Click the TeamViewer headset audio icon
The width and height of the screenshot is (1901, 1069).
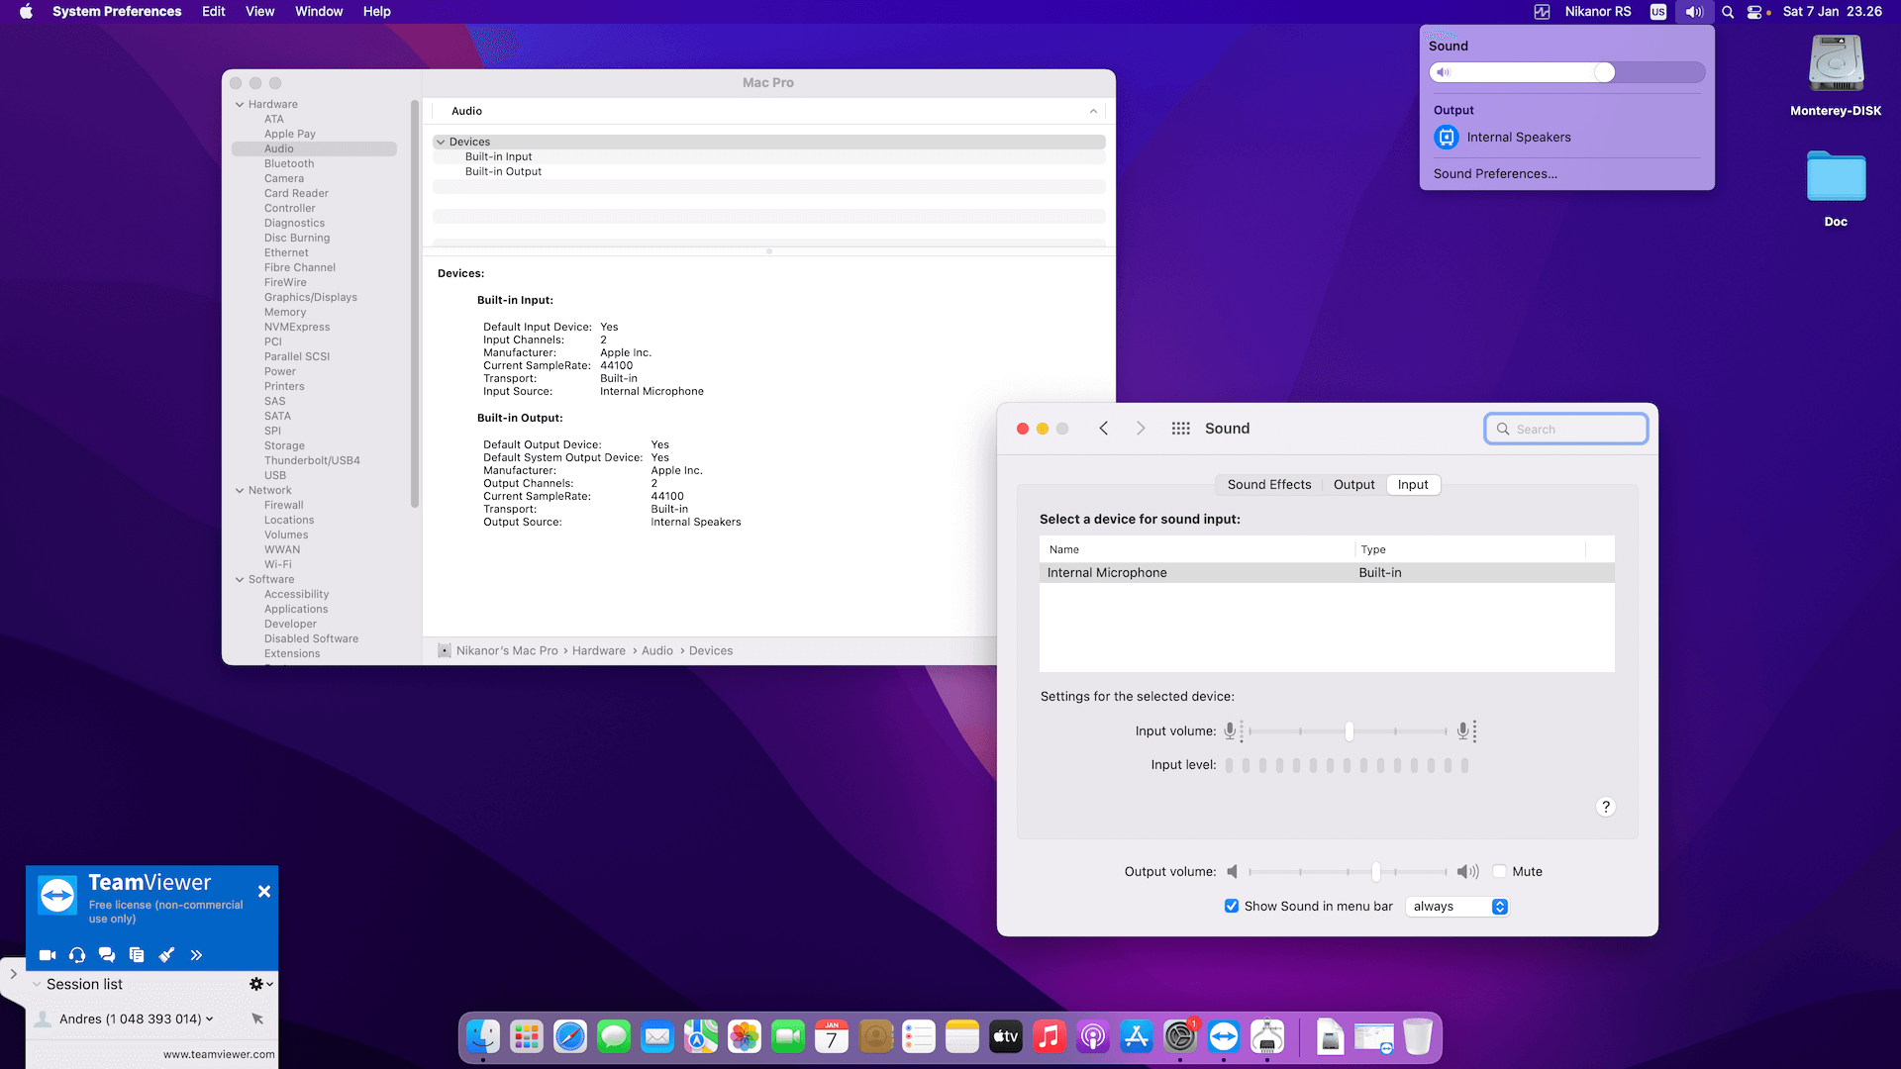tap(77, 955)
